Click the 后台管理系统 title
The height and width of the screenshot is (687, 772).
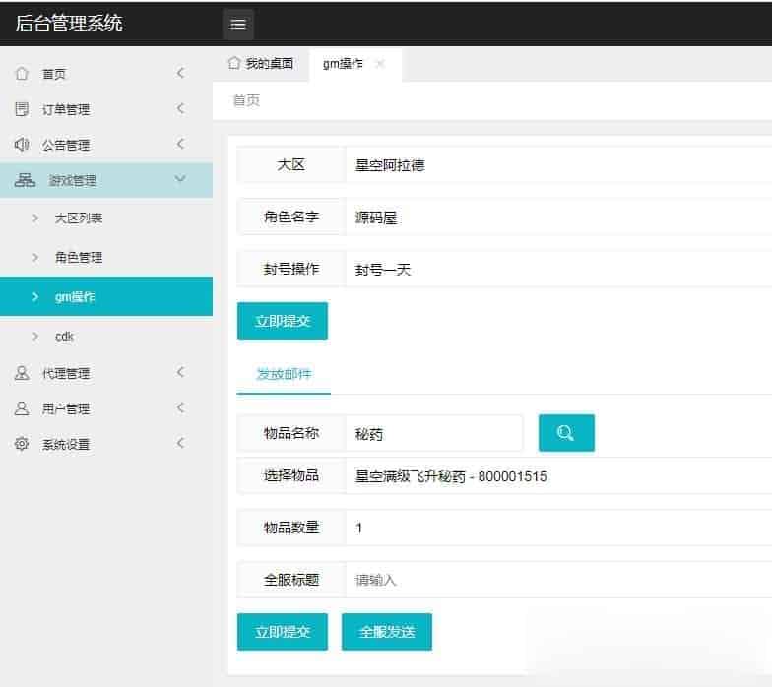tap(69, 24)
